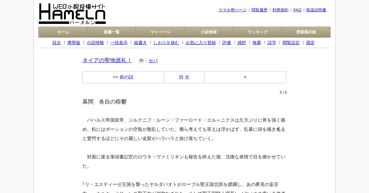Click the Hameln site logo
Image resolution: width=369 pixels, height=193 pixels.
(72, 14)
